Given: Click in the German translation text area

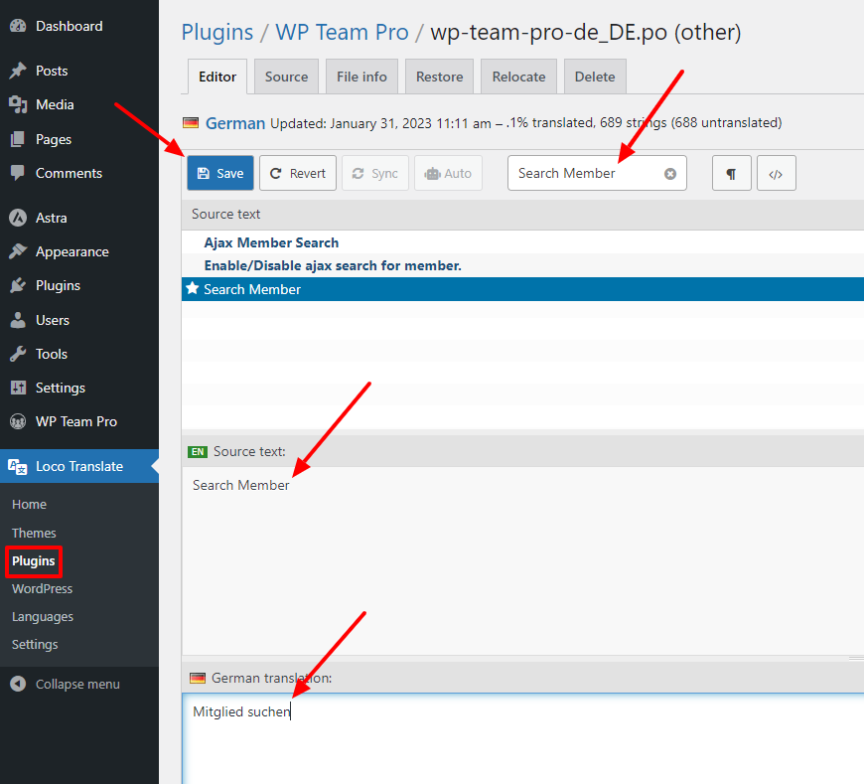Looking at the screenshot, I should pyautogui.click(x=522, y=739).
